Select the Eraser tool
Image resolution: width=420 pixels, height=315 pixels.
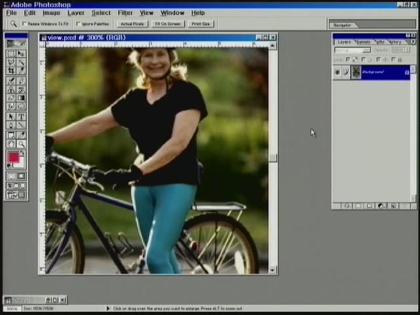point(11,98)
